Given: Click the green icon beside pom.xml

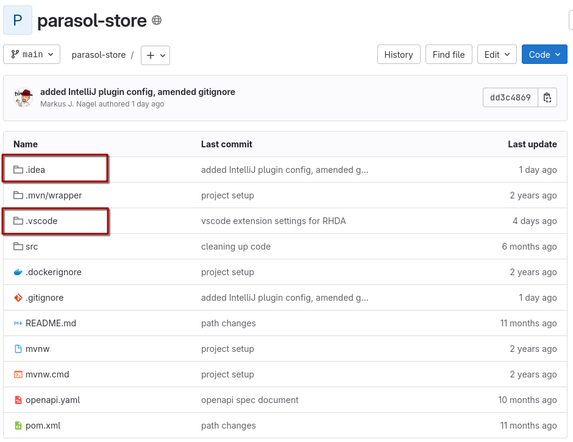Looking at the screenshot, I should 18,426.
